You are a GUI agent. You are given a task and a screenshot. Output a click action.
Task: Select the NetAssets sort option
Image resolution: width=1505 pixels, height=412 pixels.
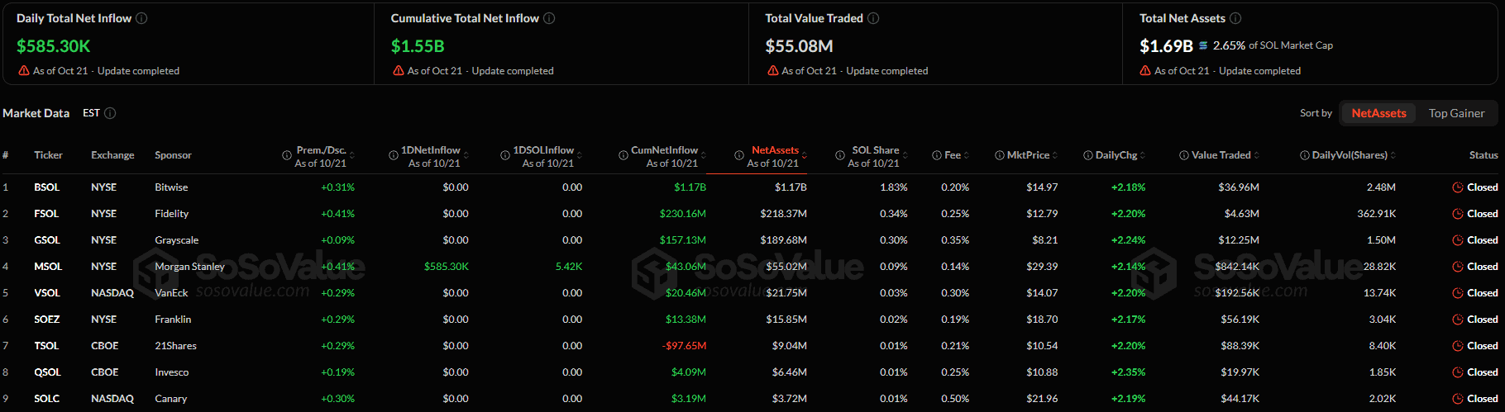point(1378,113)
